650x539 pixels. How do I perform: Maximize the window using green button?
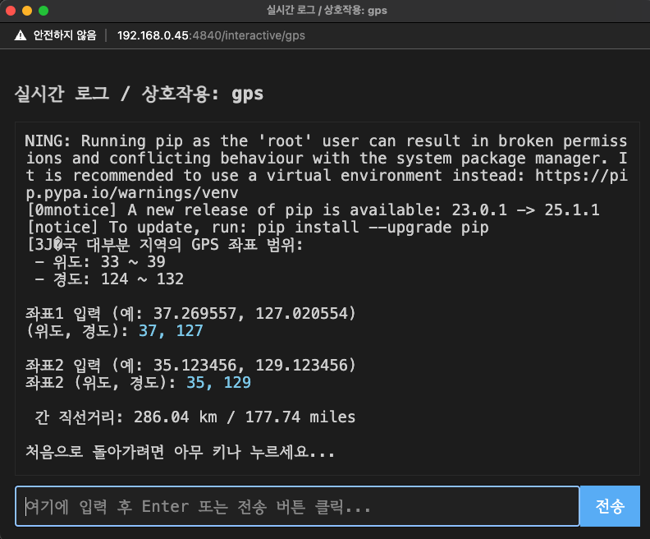(43, 11)
